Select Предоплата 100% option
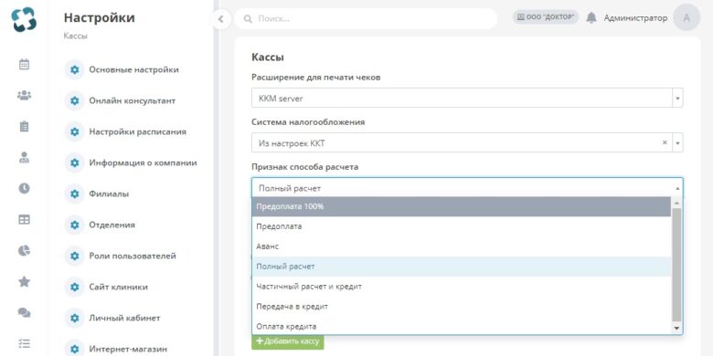The height and width of the screenshot is (356, 713). (461, 206)
